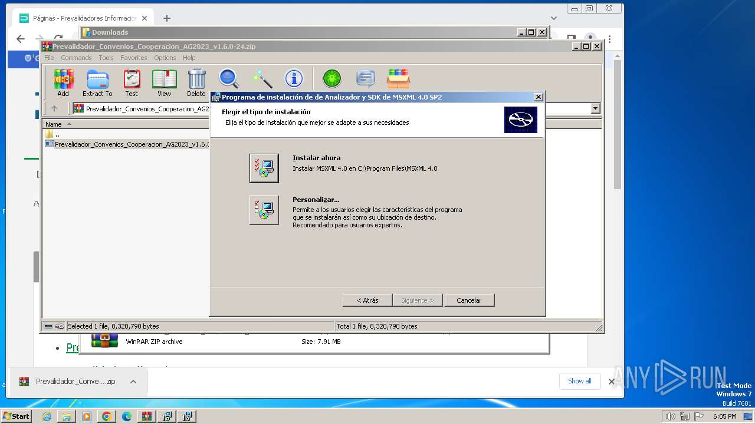Click "Total 1 file, 8,320,790 bytes" status text
This screenshot has width=755, height=424.
pyautogui.click(x=377, y=326)
